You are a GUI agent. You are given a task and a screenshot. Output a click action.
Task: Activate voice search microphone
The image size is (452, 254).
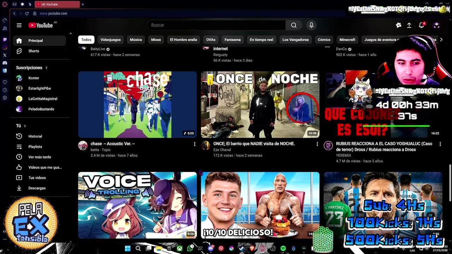click(311, 25)
